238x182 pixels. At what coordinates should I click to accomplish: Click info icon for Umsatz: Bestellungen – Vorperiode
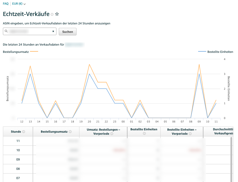point(112,134)
